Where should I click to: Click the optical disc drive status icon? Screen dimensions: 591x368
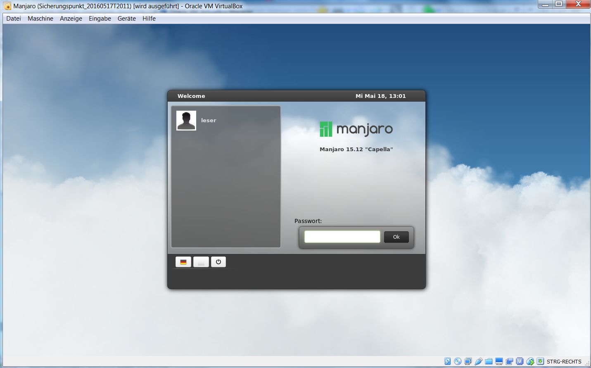pos(458,361)
